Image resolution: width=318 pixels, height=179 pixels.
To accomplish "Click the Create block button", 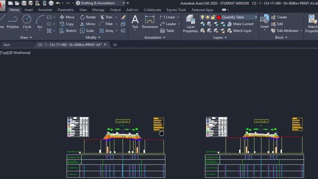I will click(279, 17).
